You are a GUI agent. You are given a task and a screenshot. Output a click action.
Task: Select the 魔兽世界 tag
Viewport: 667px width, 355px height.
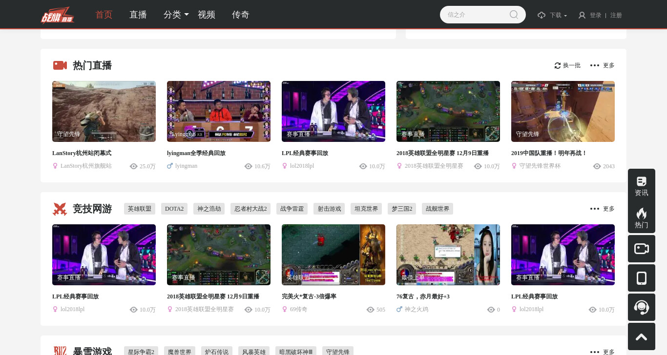click(x=180, y=351)
